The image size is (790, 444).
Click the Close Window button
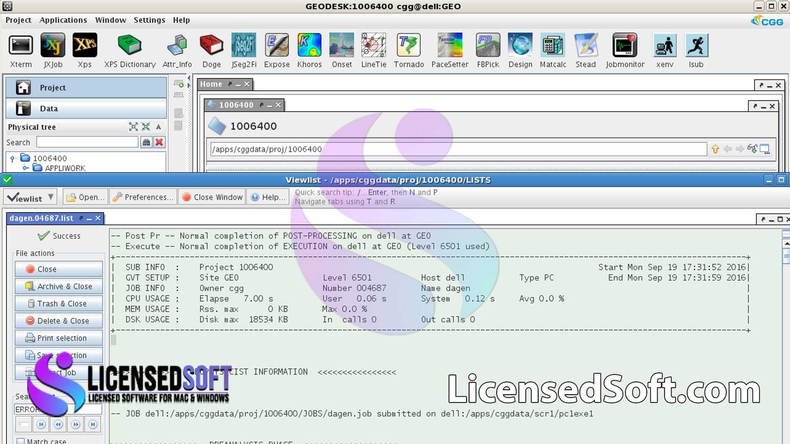[213, 197]
